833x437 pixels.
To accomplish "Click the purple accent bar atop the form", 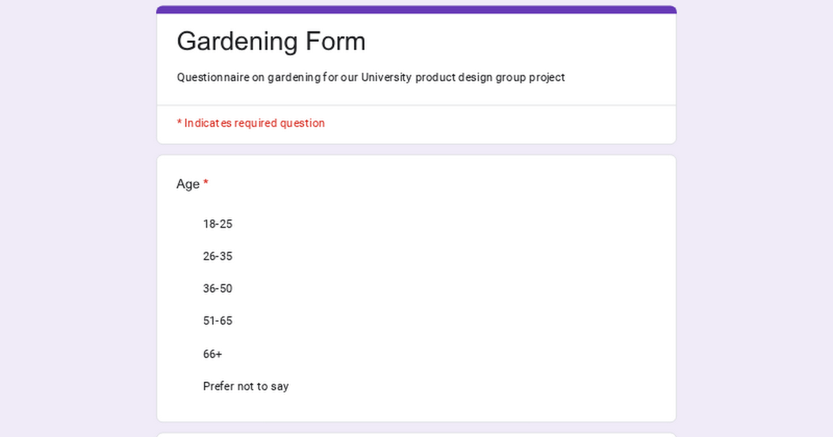I will click(x=416, y=10).
